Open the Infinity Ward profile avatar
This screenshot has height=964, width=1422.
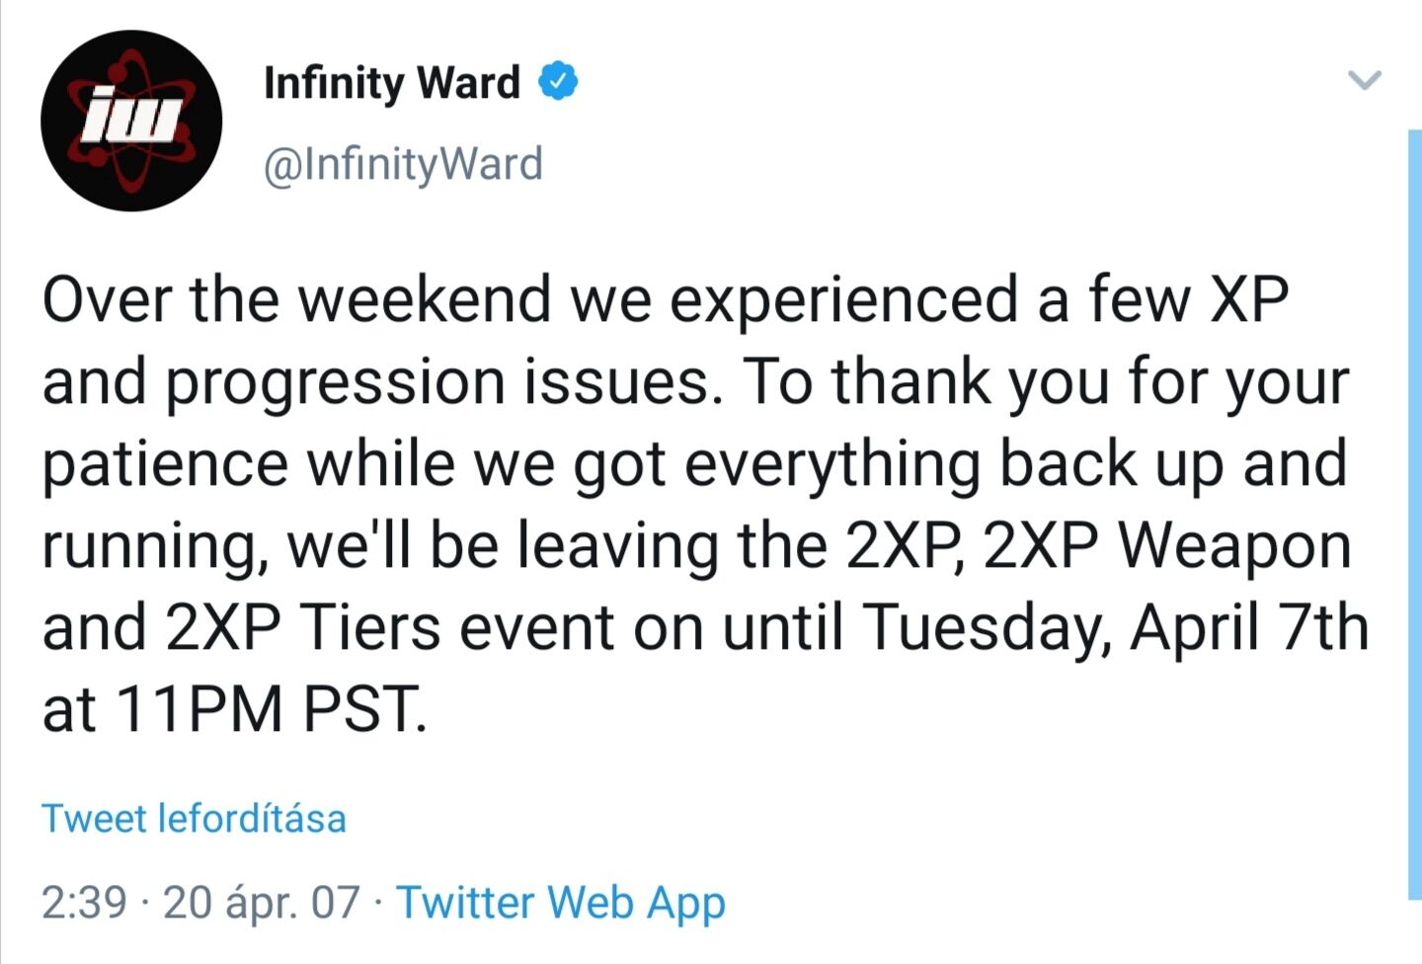click(131, 120)
